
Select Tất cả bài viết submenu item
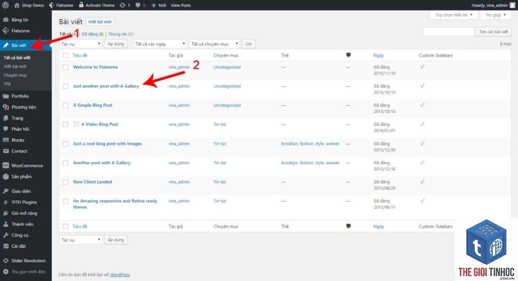tap(17, 58)
